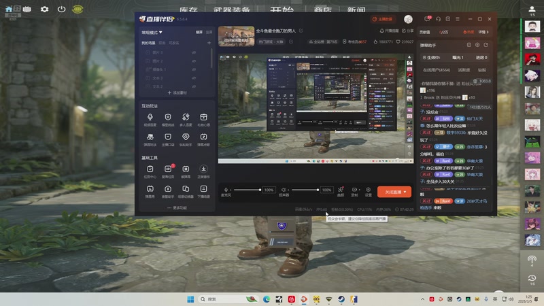This screenshot has height=306, width=544.
Task: Open 库存 menu in game window
Action: point(189,10)
